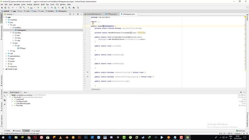
Task: Click the Project Structure toolbar icon
Action: click(74, 8)
